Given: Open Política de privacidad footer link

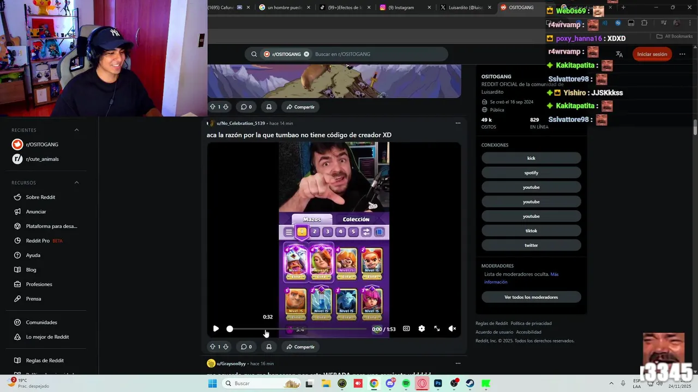Looking at the screenshot, I should pyautogui.click(x=531, y=323).
